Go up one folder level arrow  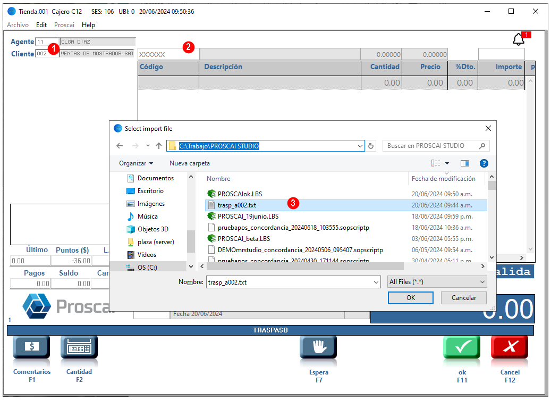159,146
